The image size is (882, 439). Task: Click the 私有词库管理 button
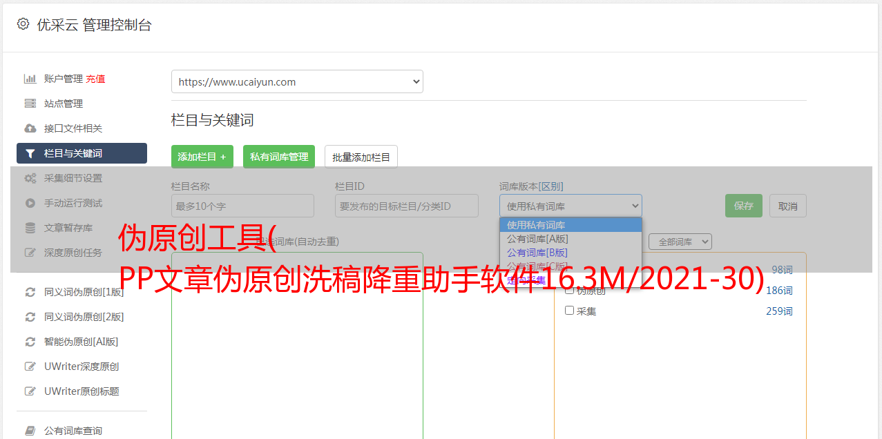279,157
